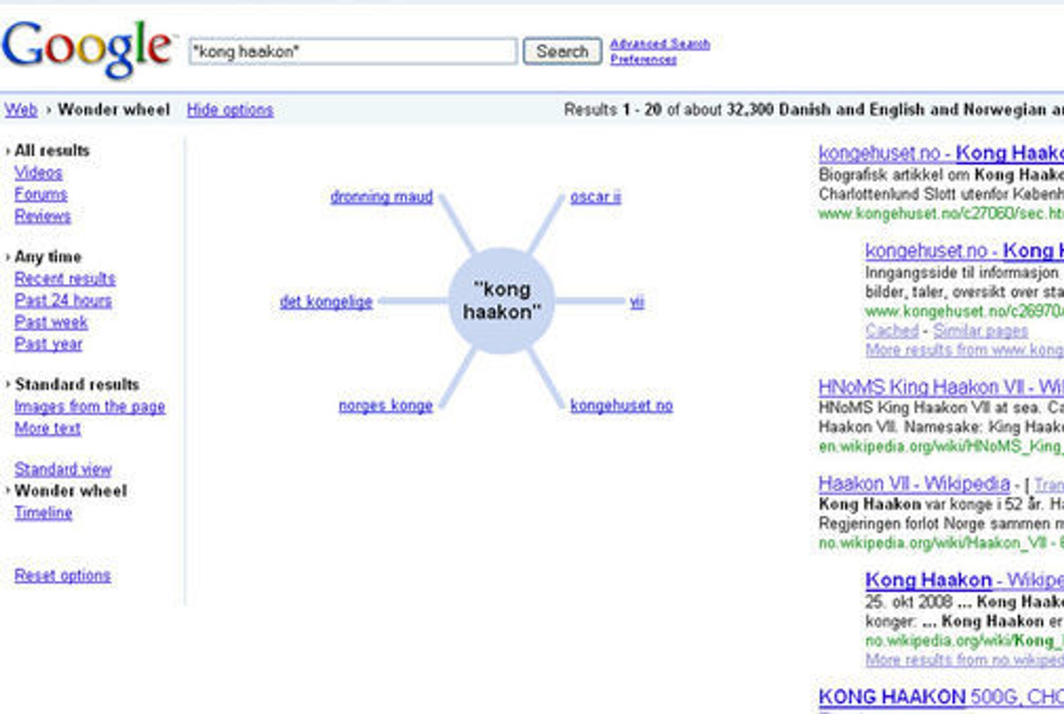Click the central "kong haakon" wheel node
This screenshot has height=714, width=1064.
click(x=501, y=301)
